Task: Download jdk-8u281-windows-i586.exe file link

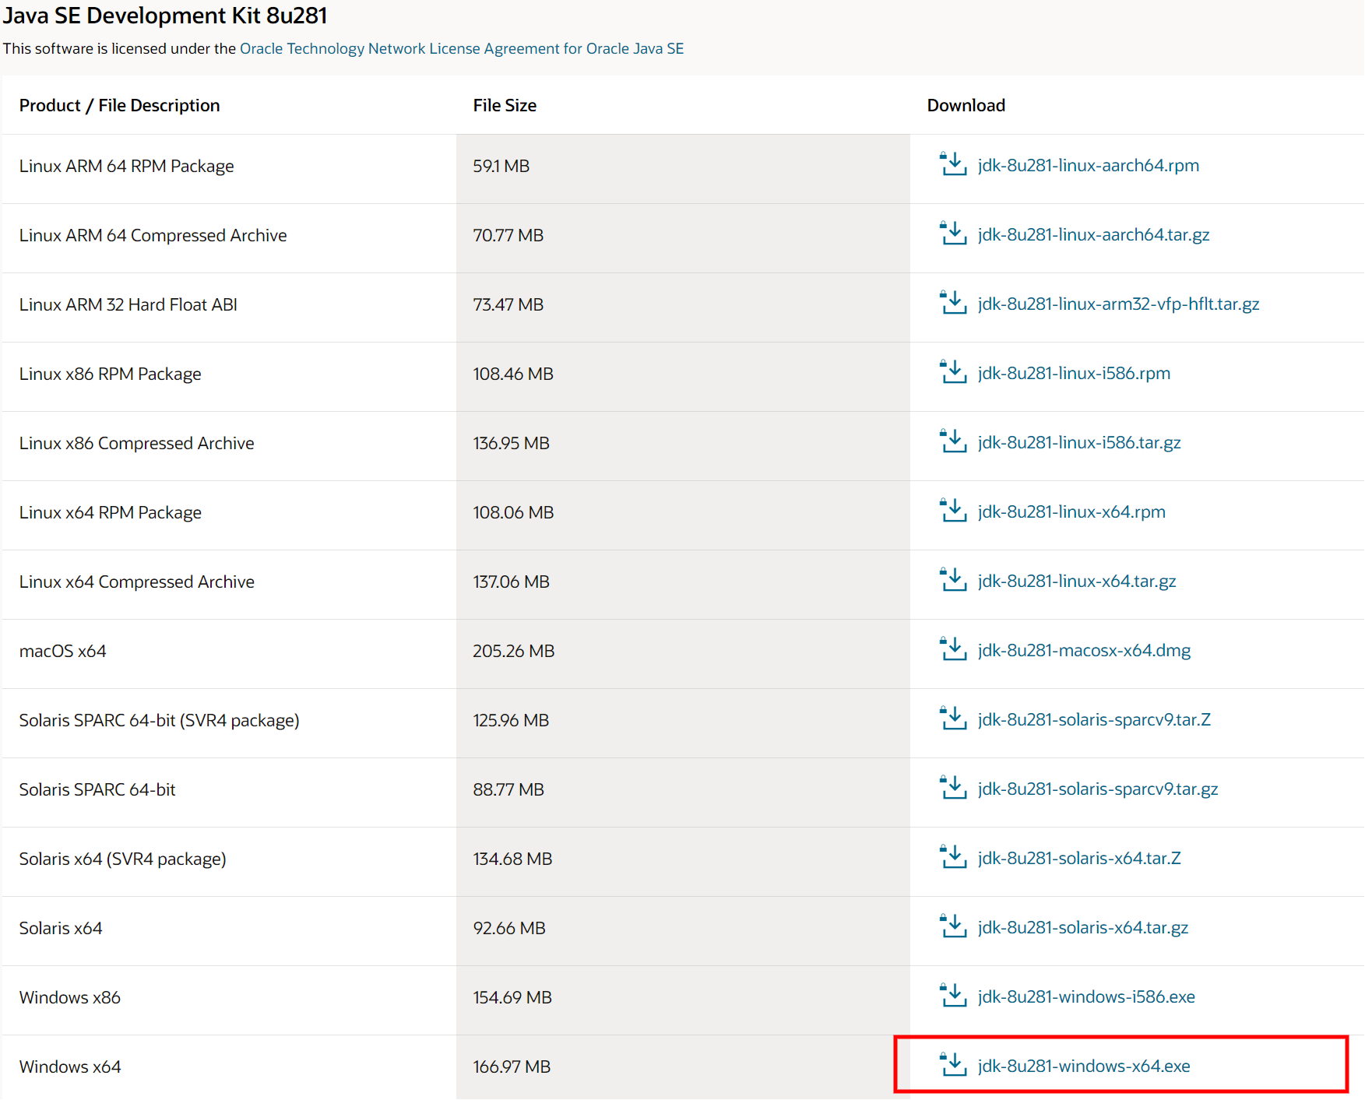Action: pos(1086,996)
